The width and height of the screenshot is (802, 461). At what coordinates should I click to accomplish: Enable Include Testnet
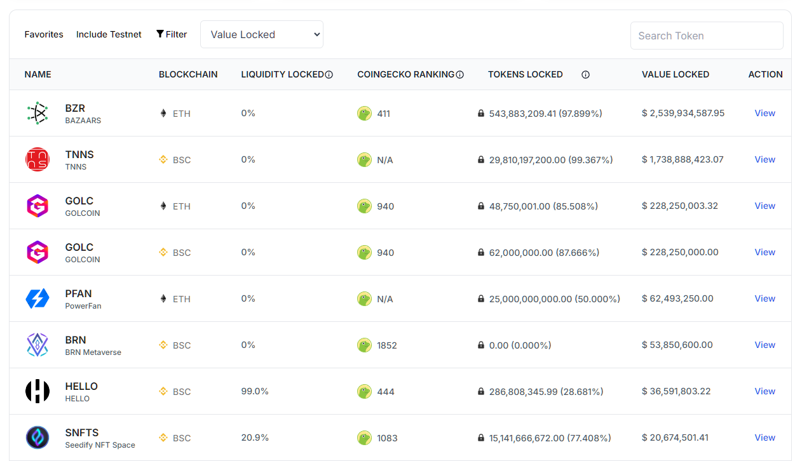pos(108,34)
